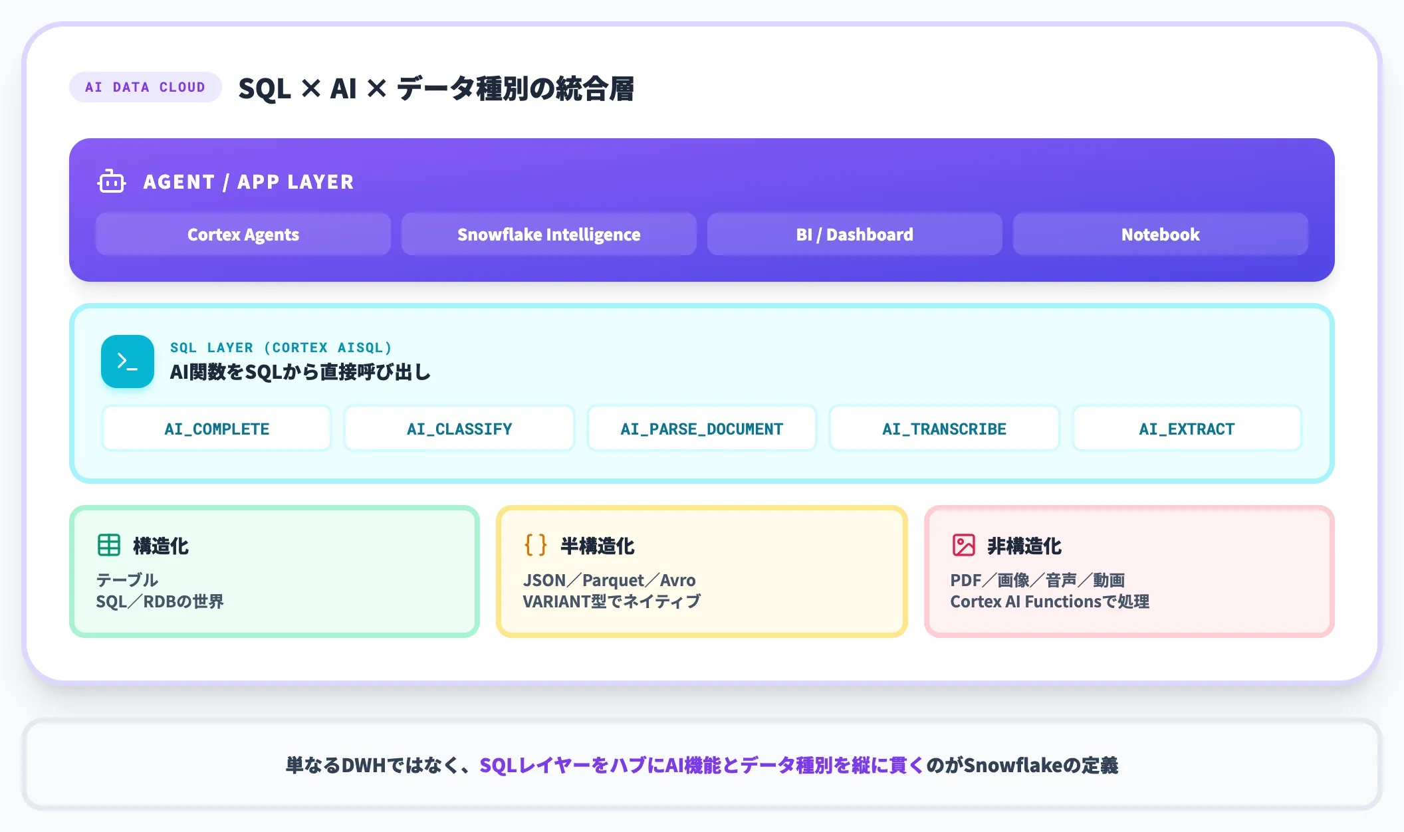Click the VARIANT型でネイティブ text
1404x832 pixels.
pos(612,601)
